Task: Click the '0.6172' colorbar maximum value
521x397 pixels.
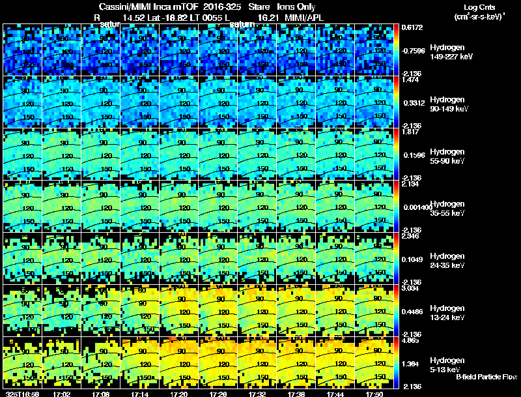Action: 412,27
